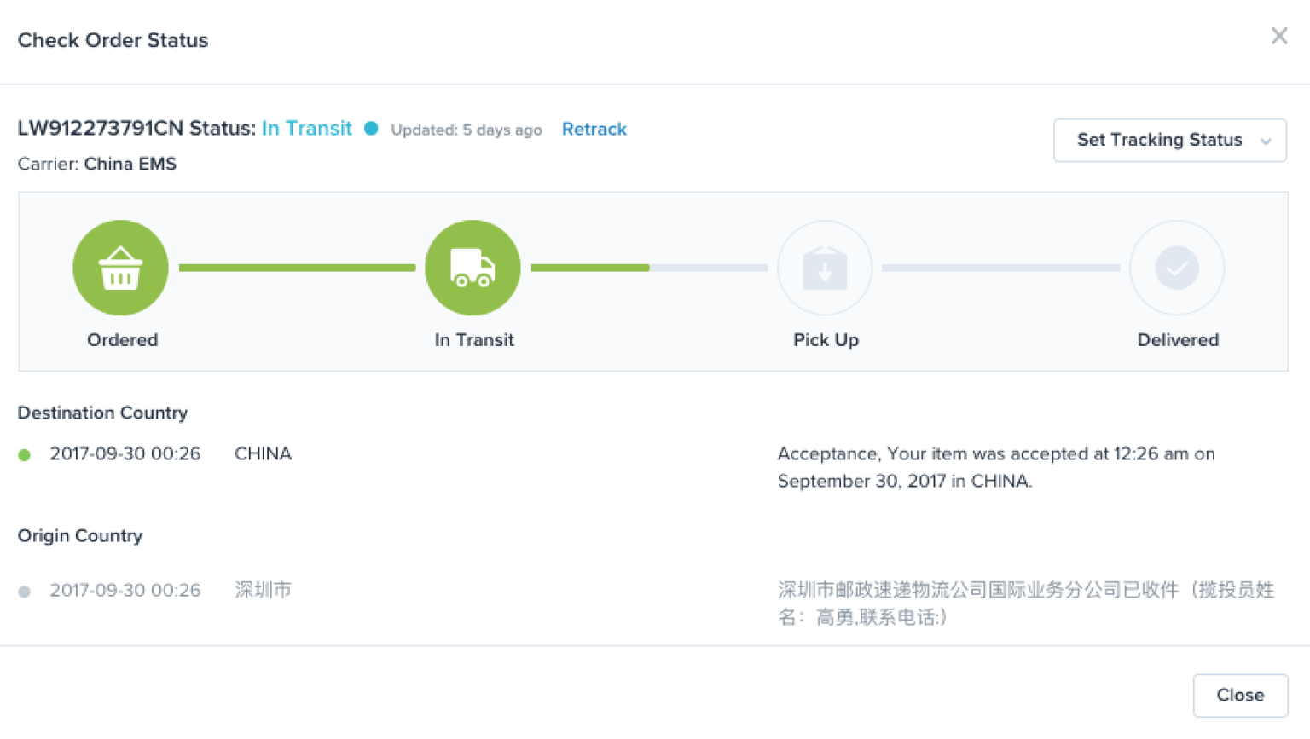Select the Pick Up package icon
The height and width of the screenshot is (739, 1310).
(x=824, y=267)
